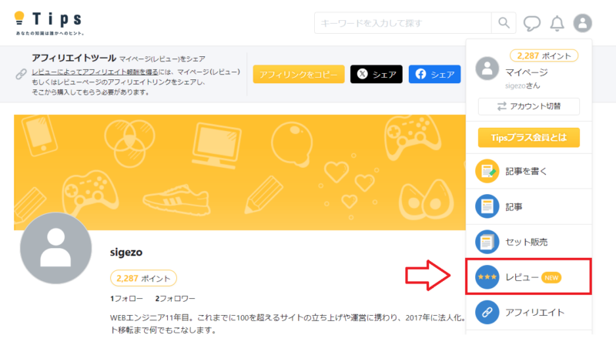Image resolution: width=616 pixels, height=345 pixels.
Task: Click the 2,287 ポイント badge in dropdown menu
Action: 544,55
